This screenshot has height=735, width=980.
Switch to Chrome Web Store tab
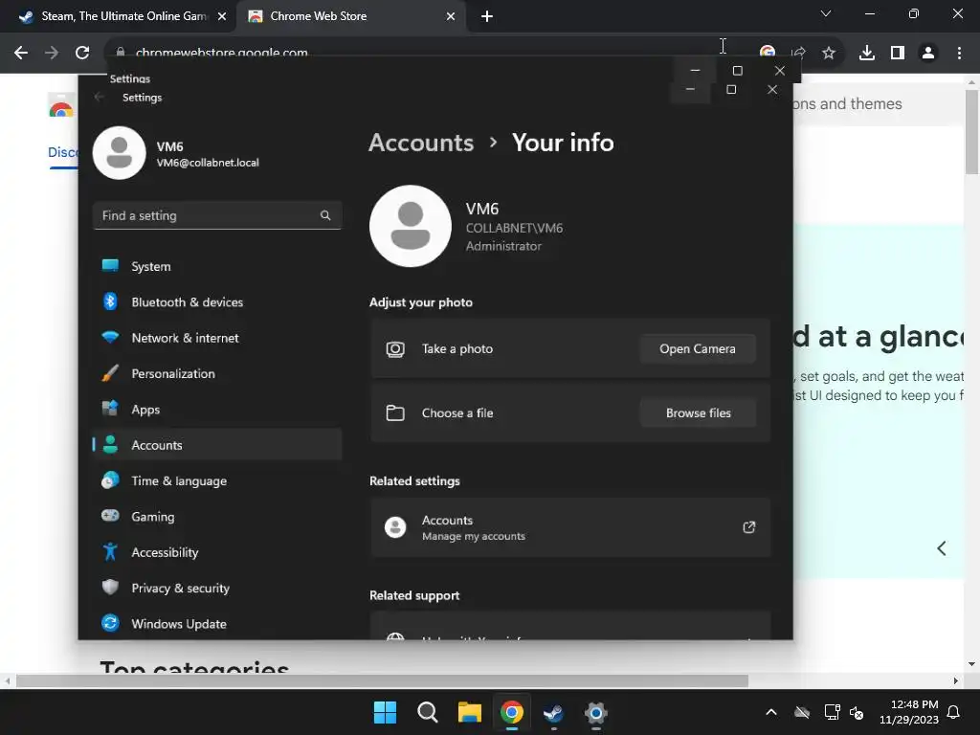(x=350, y=16)
